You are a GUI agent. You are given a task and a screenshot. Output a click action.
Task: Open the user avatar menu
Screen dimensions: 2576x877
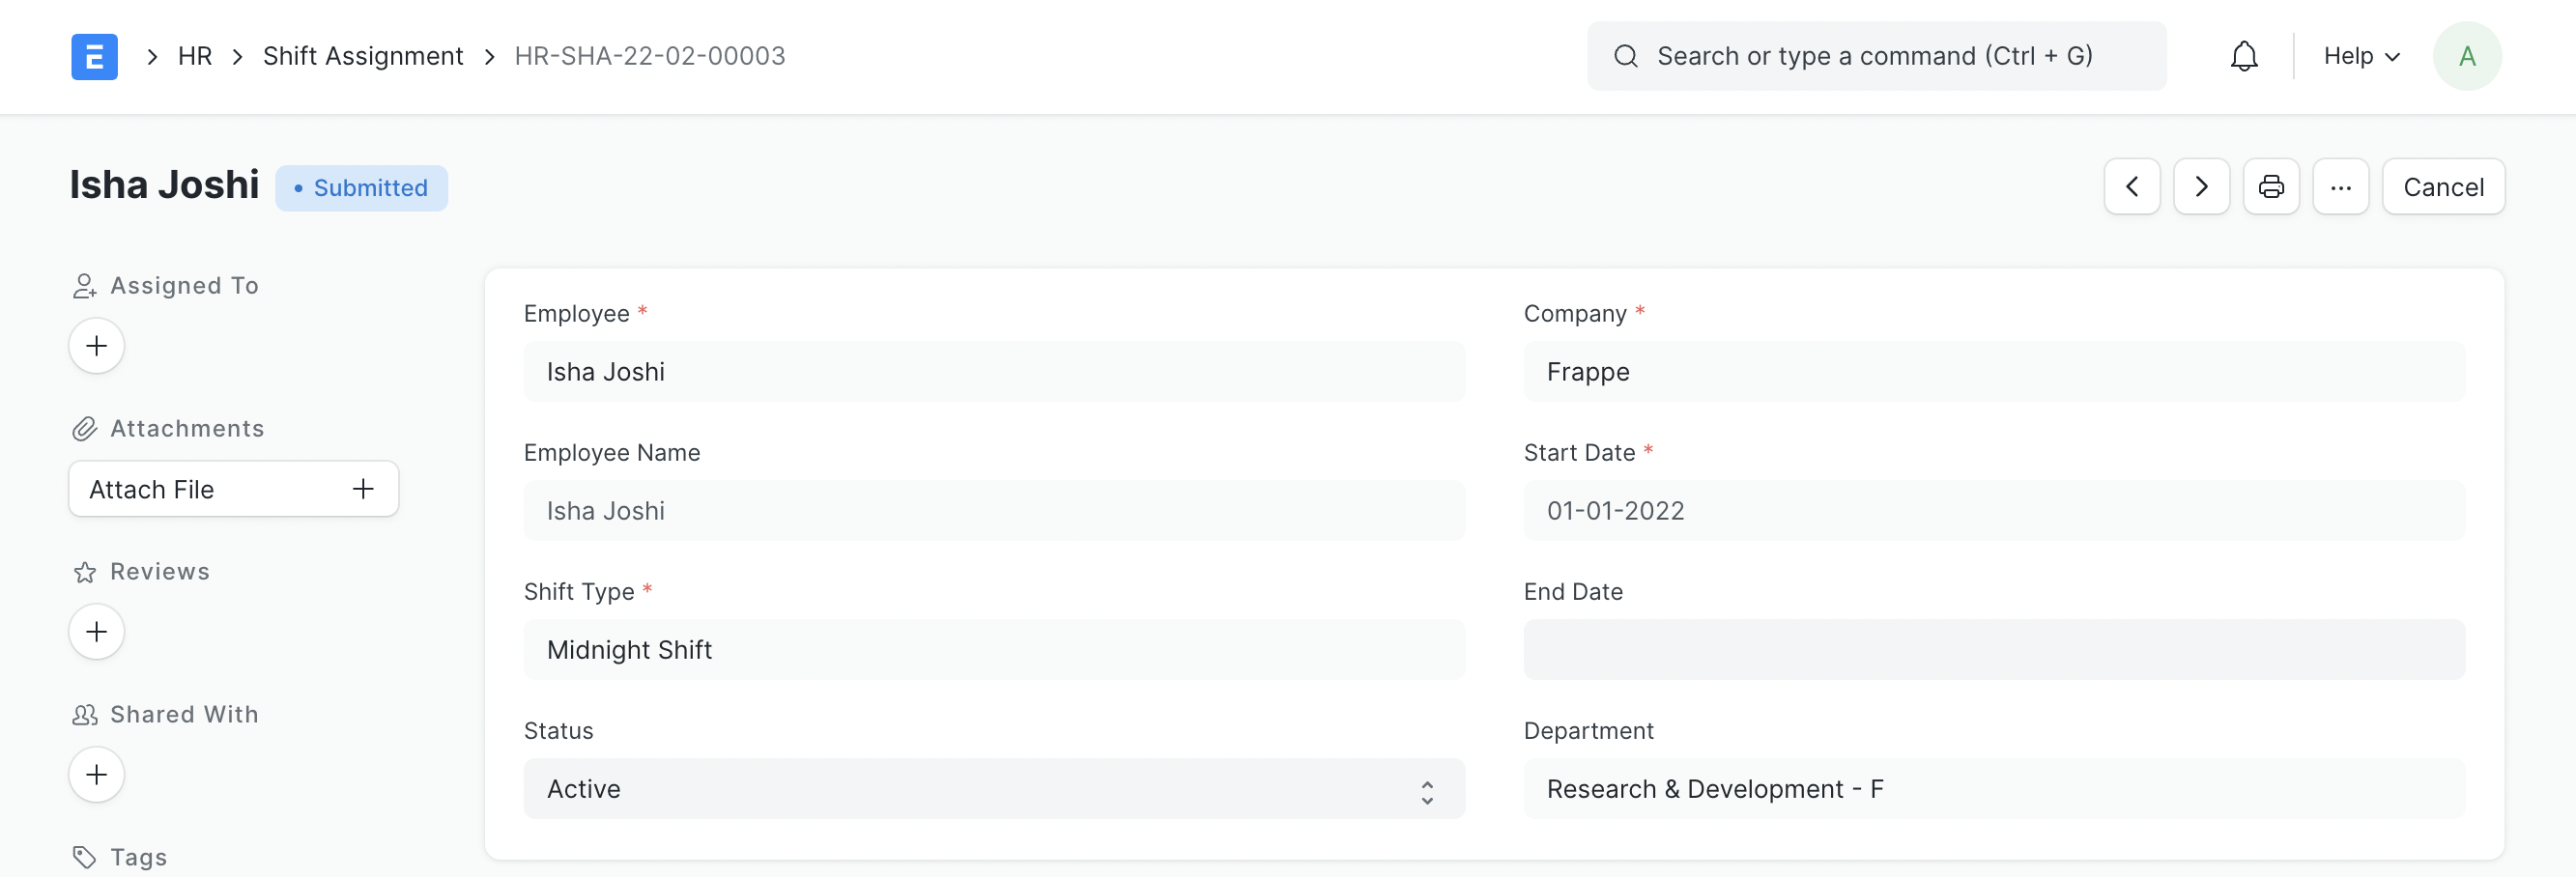[x=2466, y=56]
